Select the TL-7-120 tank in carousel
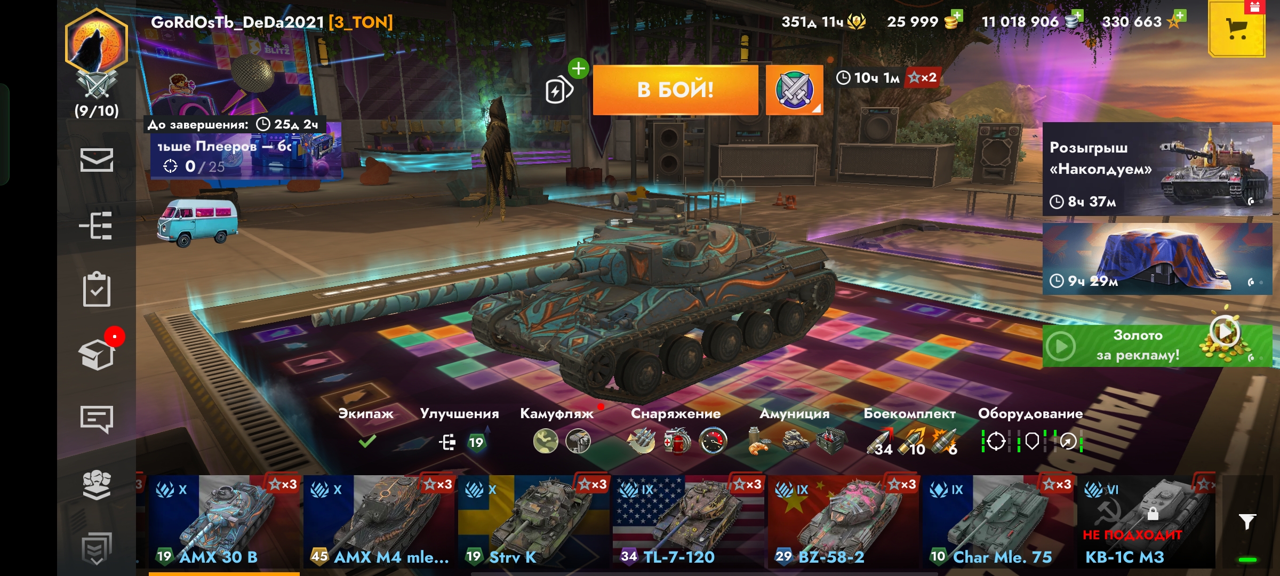 pyautogui.click(x=688, y=522)
